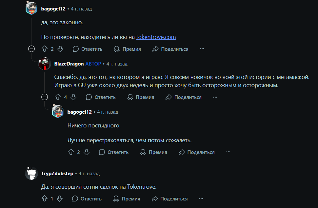Open BlazeDragon's user profile name

(x=69, y=64)
